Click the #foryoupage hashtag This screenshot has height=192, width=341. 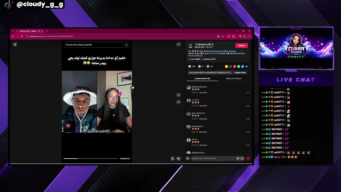pyautogui.click(x=216, y=51)
